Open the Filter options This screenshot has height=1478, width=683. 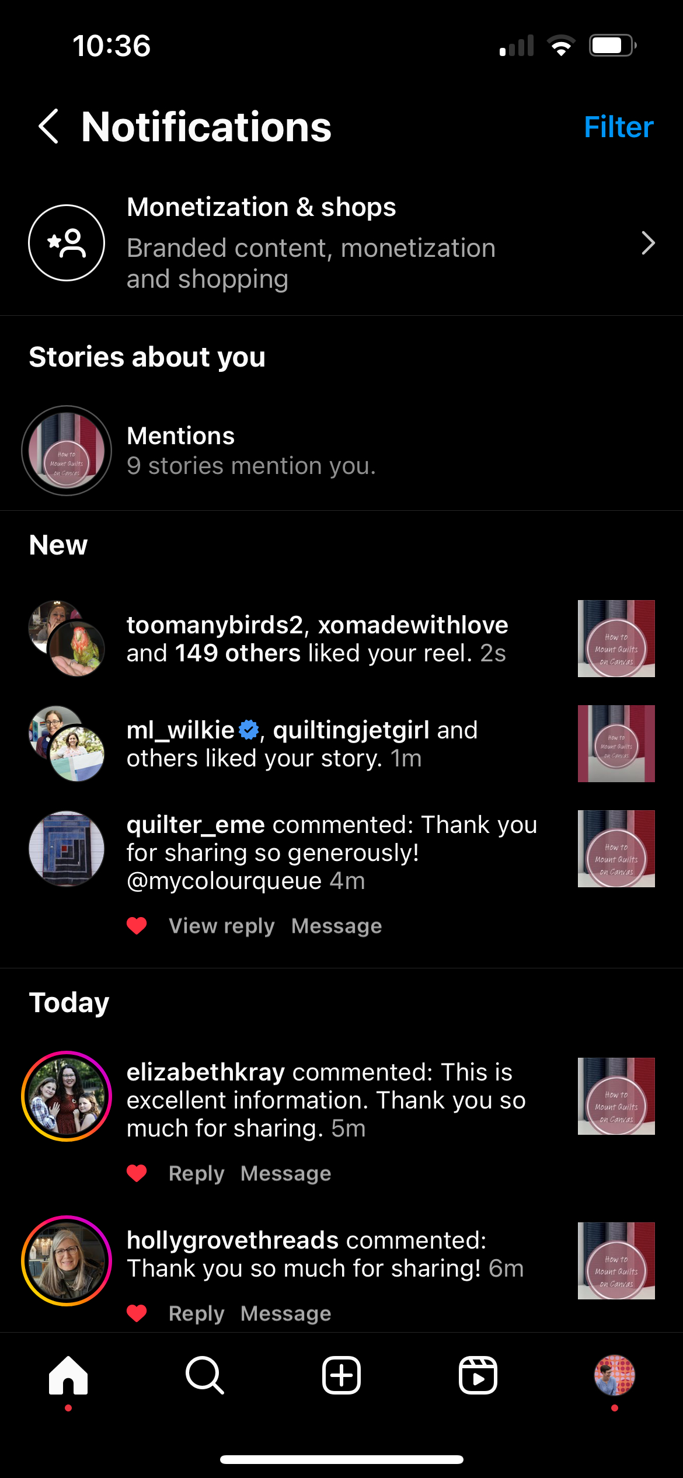click(x=619, y=127)
